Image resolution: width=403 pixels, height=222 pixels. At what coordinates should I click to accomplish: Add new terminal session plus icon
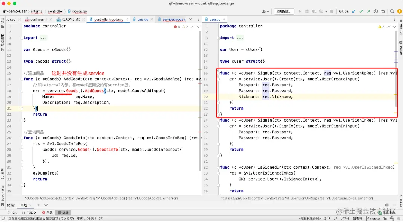tap(39, 205)
